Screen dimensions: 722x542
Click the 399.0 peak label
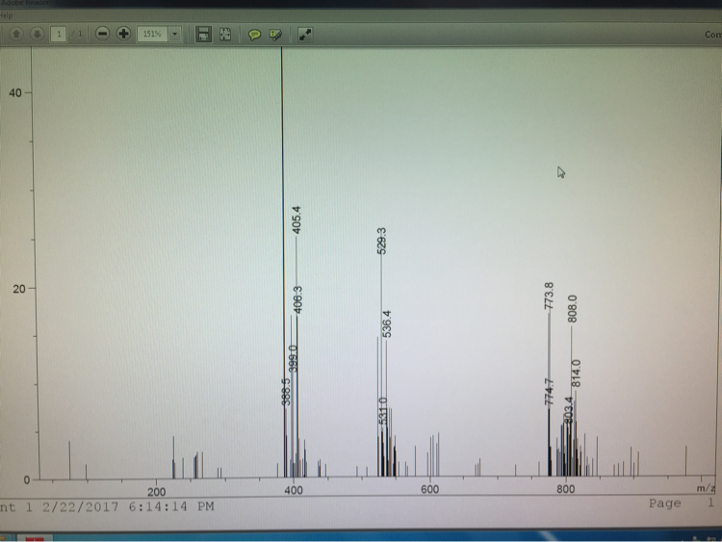pos(293,358)
